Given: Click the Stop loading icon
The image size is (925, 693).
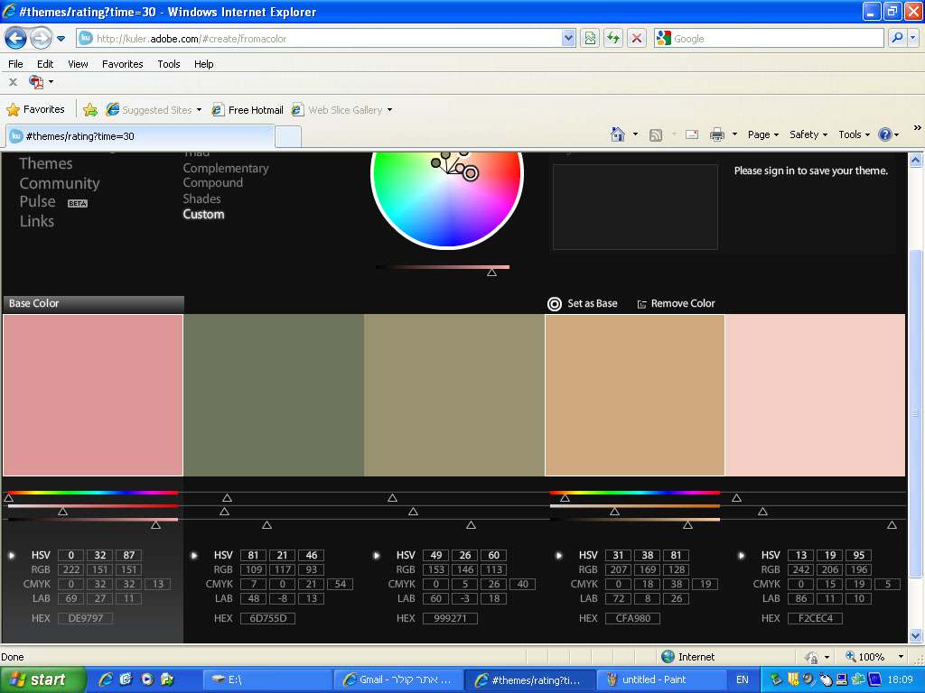Looking at the screenshot, I should pyautogui.click(x=637, y=38).
